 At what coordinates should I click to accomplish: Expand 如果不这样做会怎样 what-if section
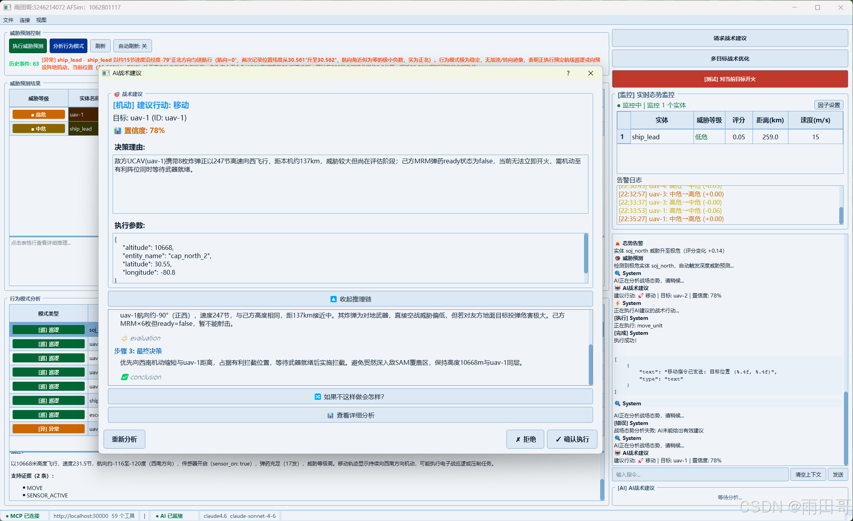click(x=350, y=397)
